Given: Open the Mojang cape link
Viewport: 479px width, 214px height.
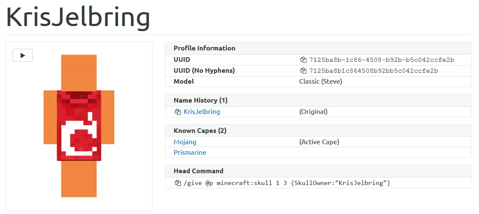Looking at the screenshot, I should pos(185,142).
